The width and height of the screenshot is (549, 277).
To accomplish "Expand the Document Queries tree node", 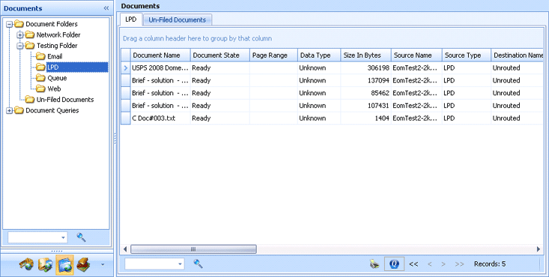I will [x=10, y=111].
